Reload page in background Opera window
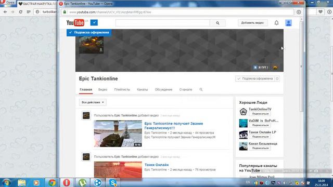 (x=21, y=12)
